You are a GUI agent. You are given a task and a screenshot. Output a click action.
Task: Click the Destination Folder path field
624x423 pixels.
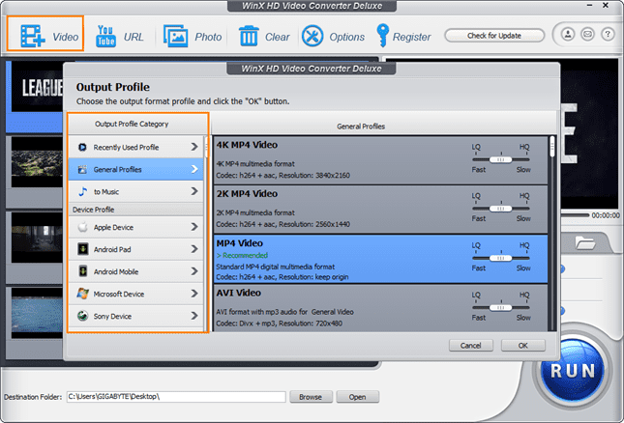click(176, 396)
